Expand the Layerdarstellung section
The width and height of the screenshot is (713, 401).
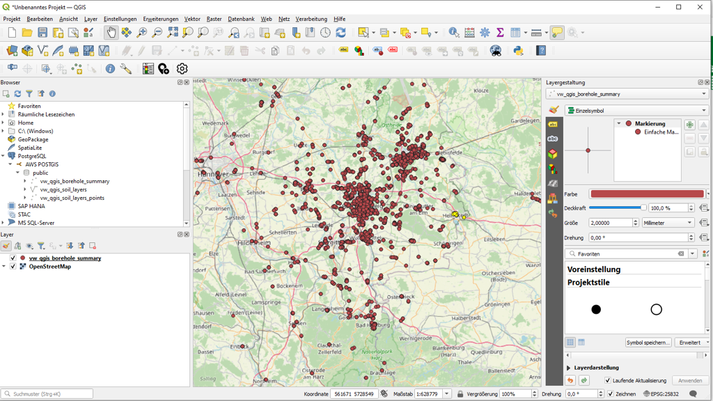point(569,368)
